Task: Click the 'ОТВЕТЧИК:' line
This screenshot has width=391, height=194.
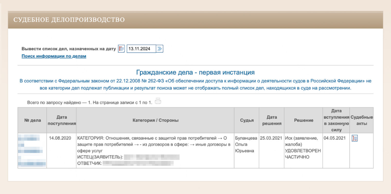Action: tap(125, 163)
